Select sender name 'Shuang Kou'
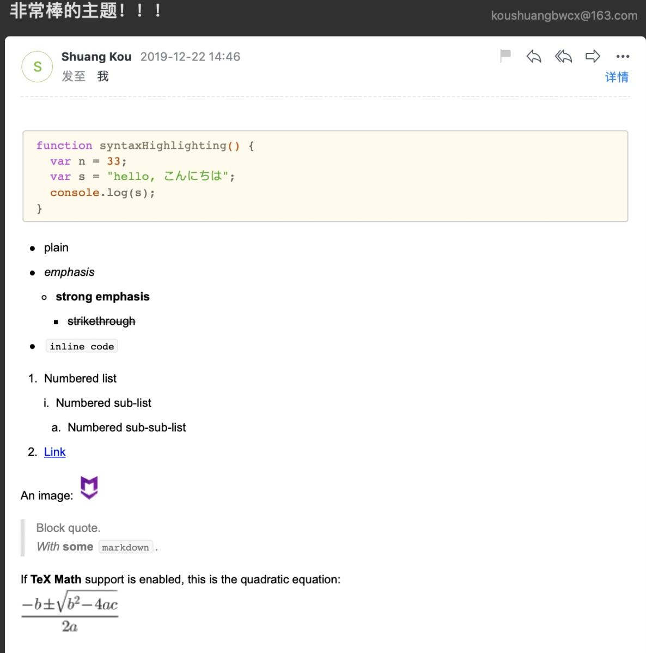Image resolution: width=646 pixels, height=653 pixels. pos(96,56)
